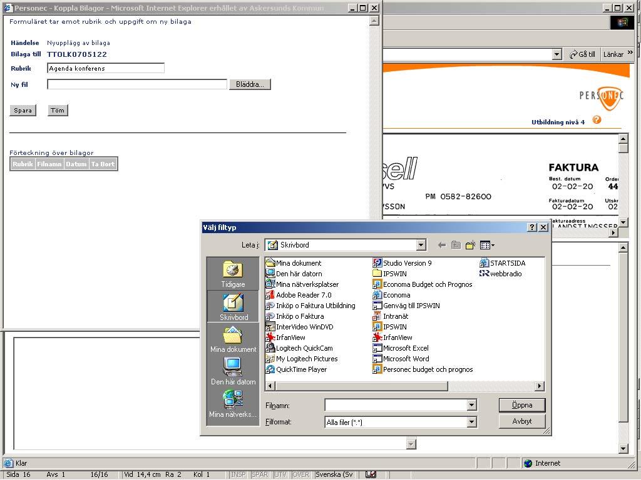Screen dimensions: 641x480
Task: Select Skrivbord in the places bar
Action: (233, 307)
